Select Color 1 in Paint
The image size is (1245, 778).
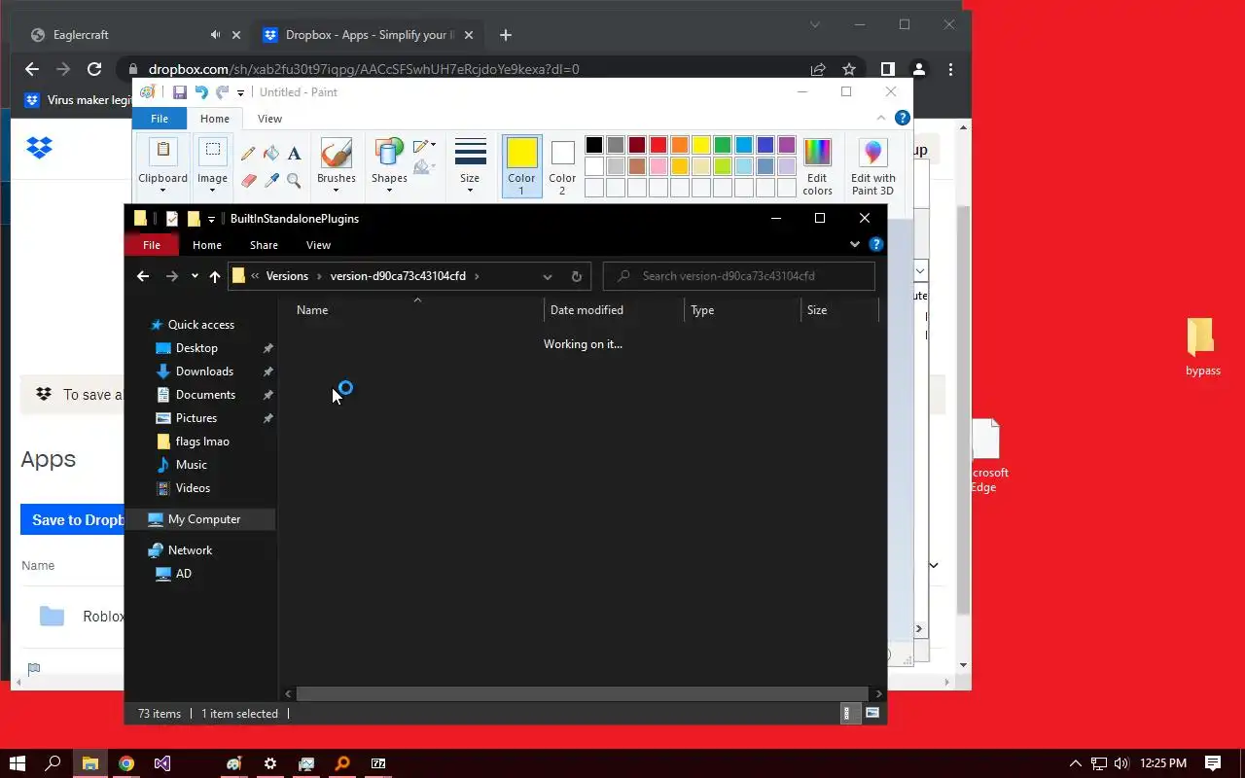click(521, 166)
